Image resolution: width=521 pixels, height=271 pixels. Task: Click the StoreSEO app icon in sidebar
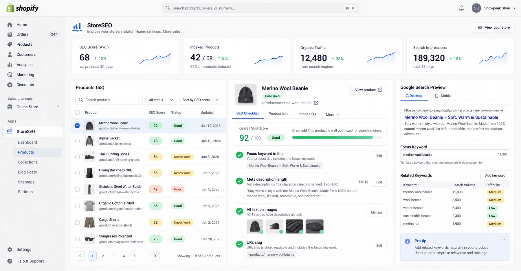10,131
